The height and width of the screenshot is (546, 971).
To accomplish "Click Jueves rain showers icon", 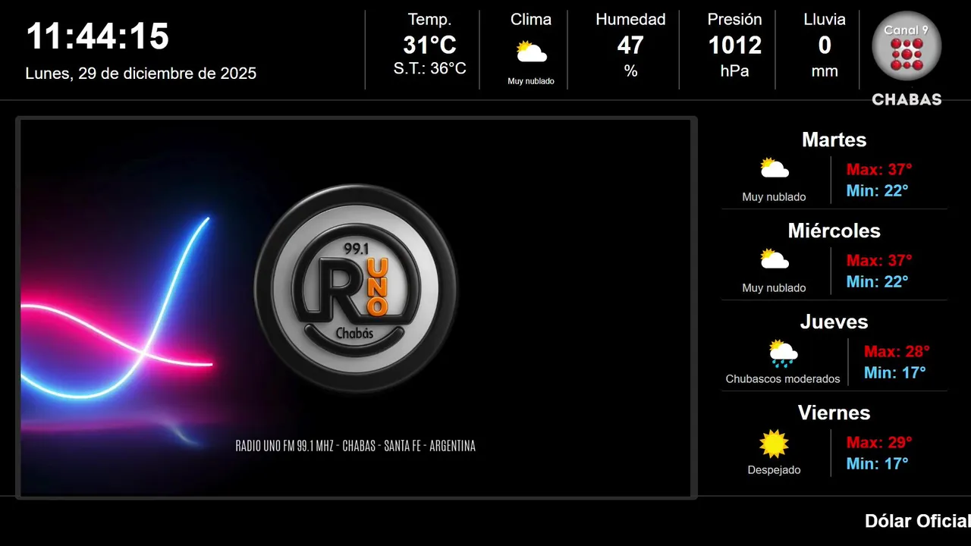I will 783,353.
